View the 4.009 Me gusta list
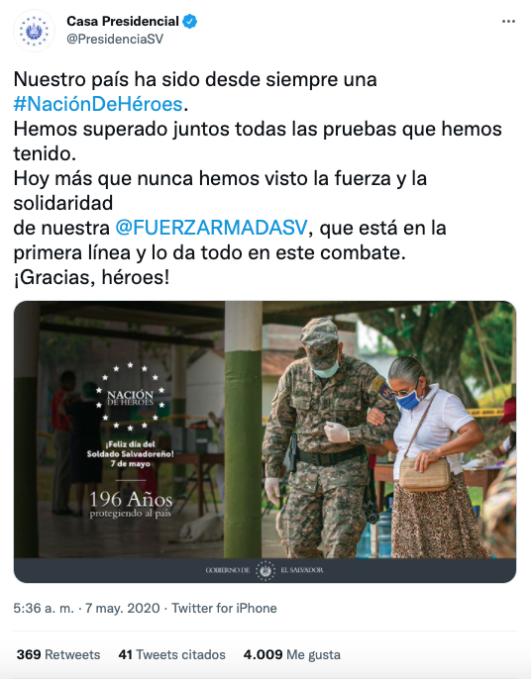 (291, 654)
